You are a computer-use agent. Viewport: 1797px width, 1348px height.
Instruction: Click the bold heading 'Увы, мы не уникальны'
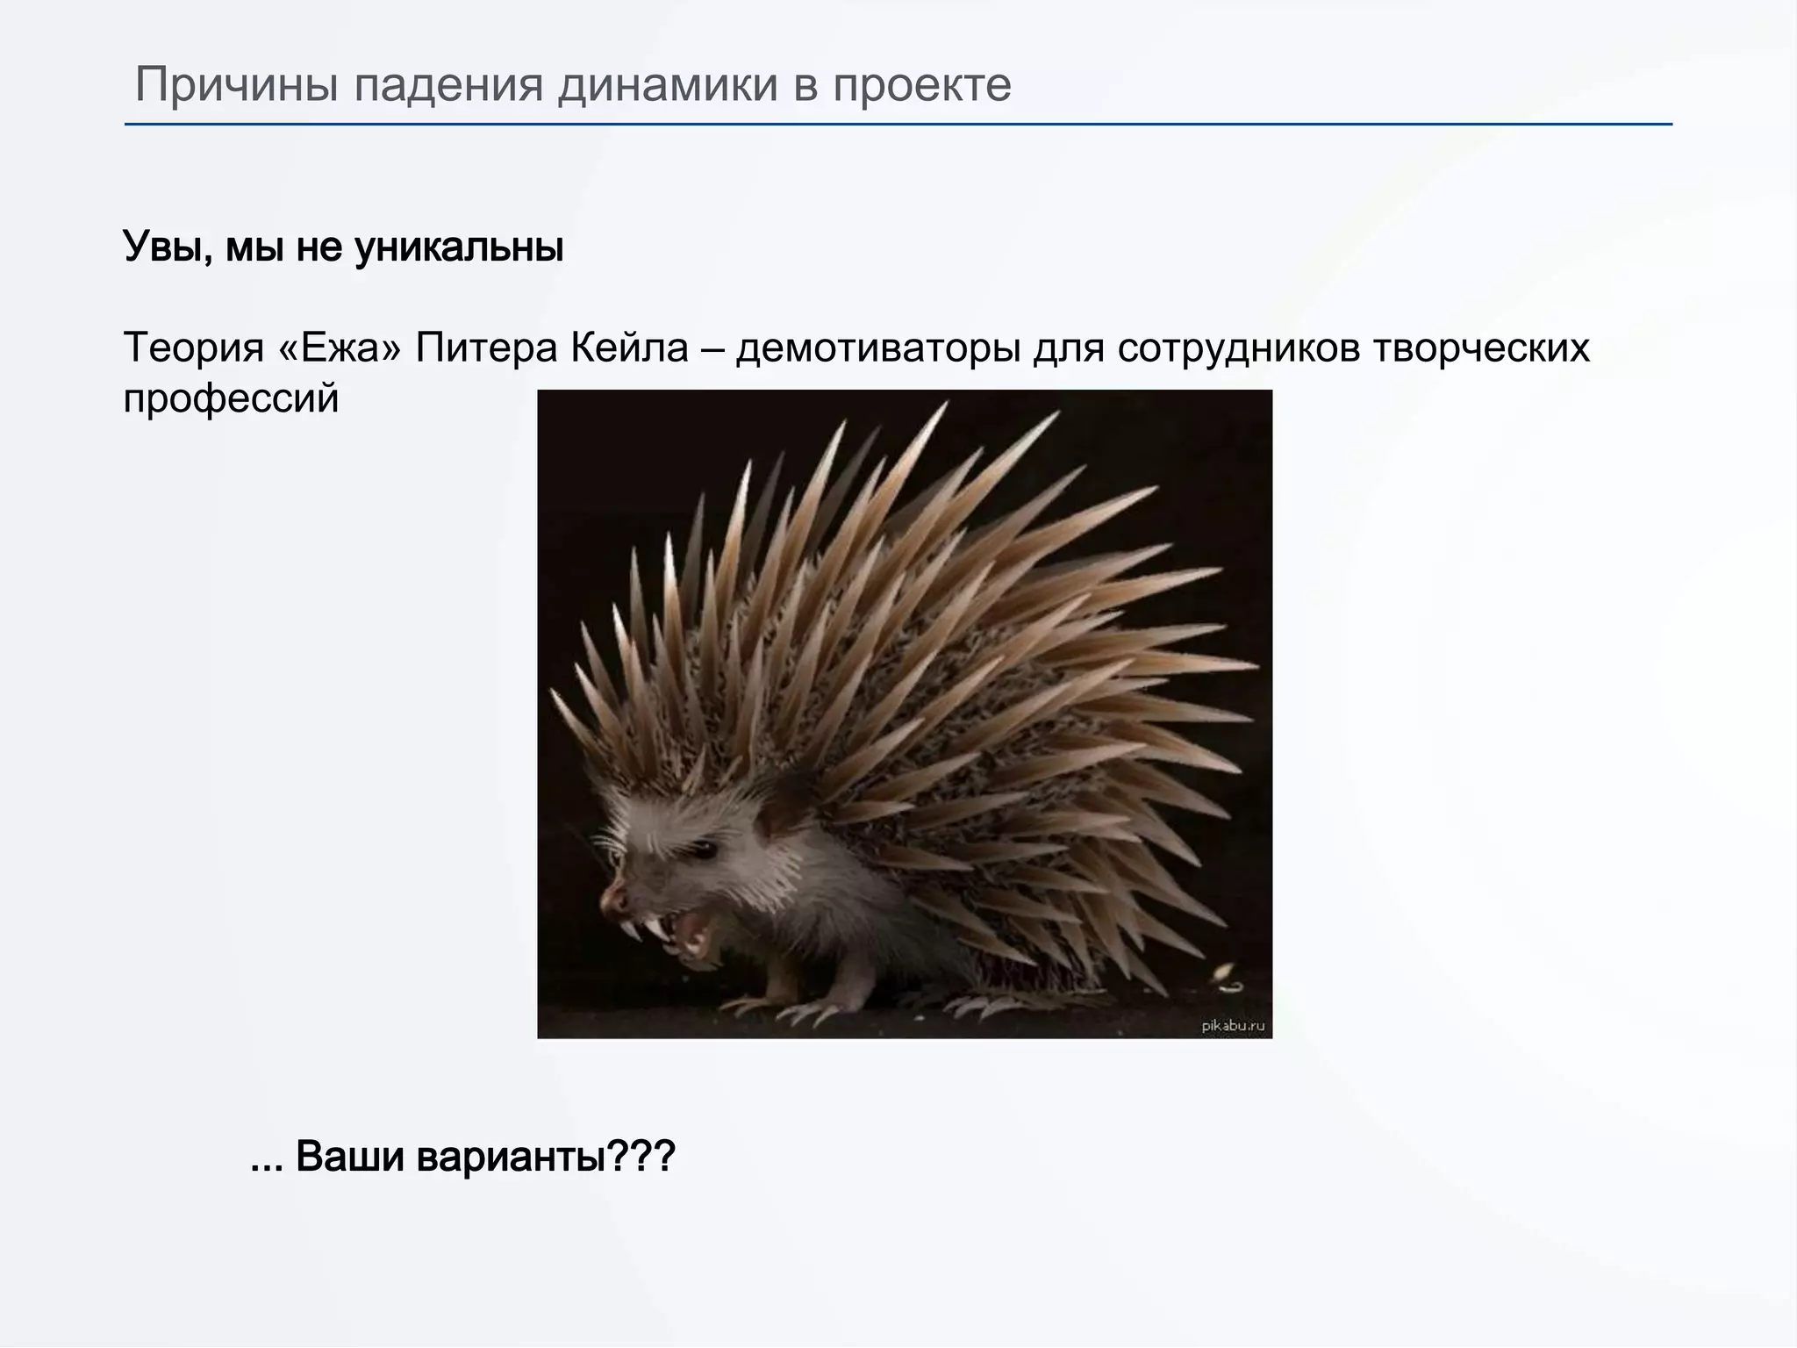[x=343, y=247]
